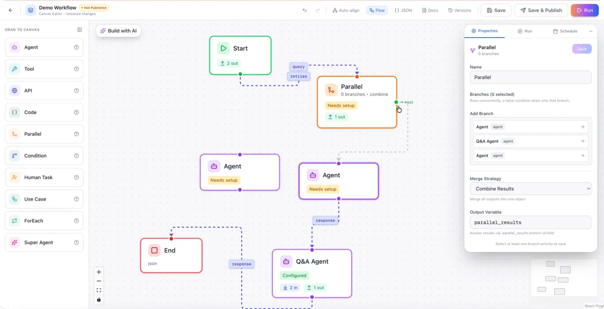Screen dimensions: 604x309
Task: Select the End node on canvas
Action: tap(171, 255)
